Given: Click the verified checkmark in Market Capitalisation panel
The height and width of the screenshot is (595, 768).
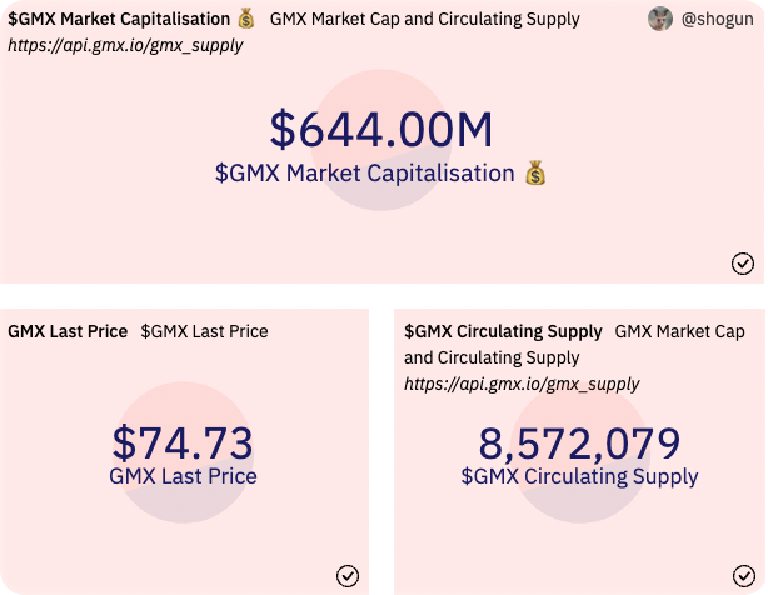Looking at the screenshot, I should (743, 263).
